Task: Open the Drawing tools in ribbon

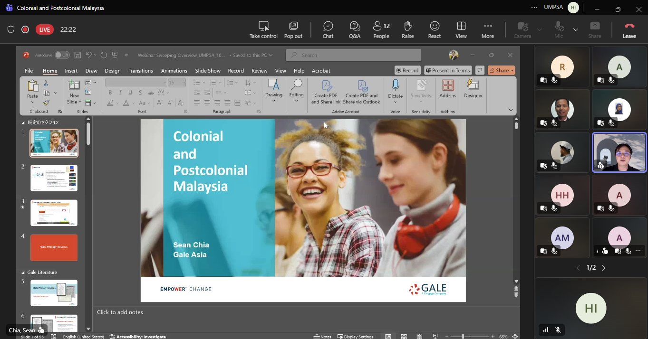Action: coord(274,91)
